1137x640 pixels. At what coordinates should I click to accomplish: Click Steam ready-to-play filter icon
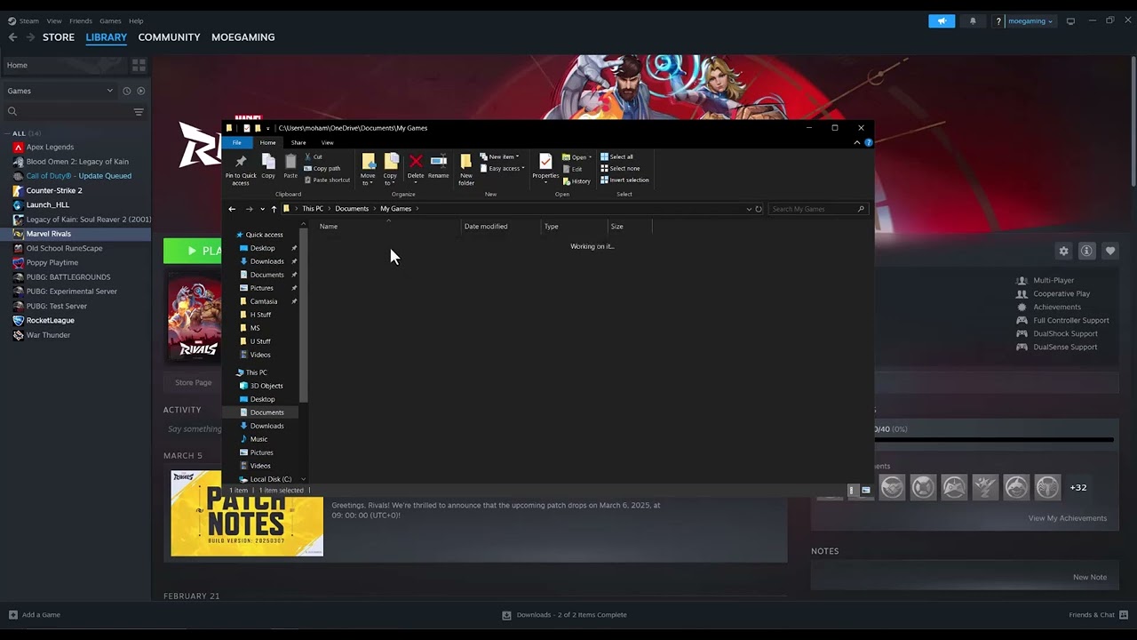140,91
